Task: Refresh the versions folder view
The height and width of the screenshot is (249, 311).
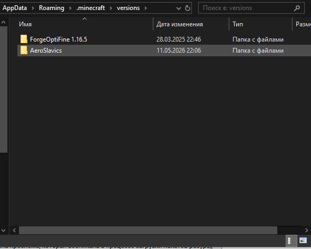Action: pyautogui.click(x=188, y=8)
